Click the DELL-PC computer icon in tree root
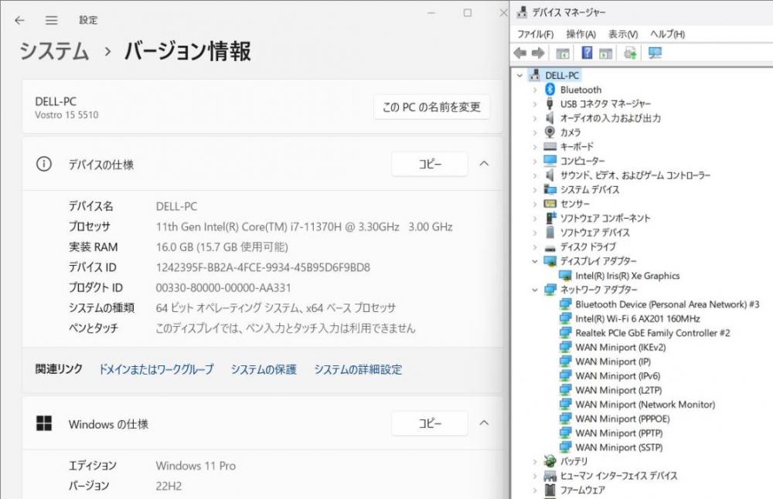Image resolution: width=773 pixels, height=499 pixels. pyautogui.click(x=535, y=76)
